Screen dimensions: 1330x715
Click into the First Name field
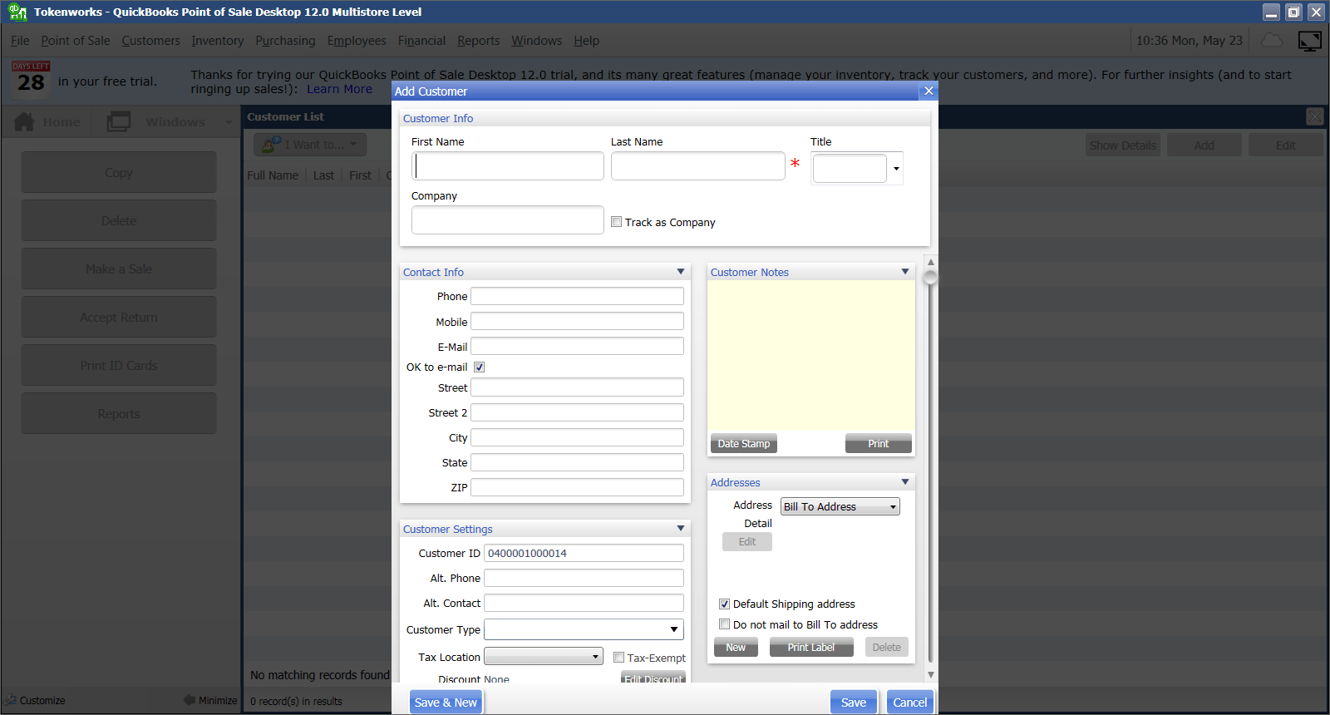click(508, 166)
